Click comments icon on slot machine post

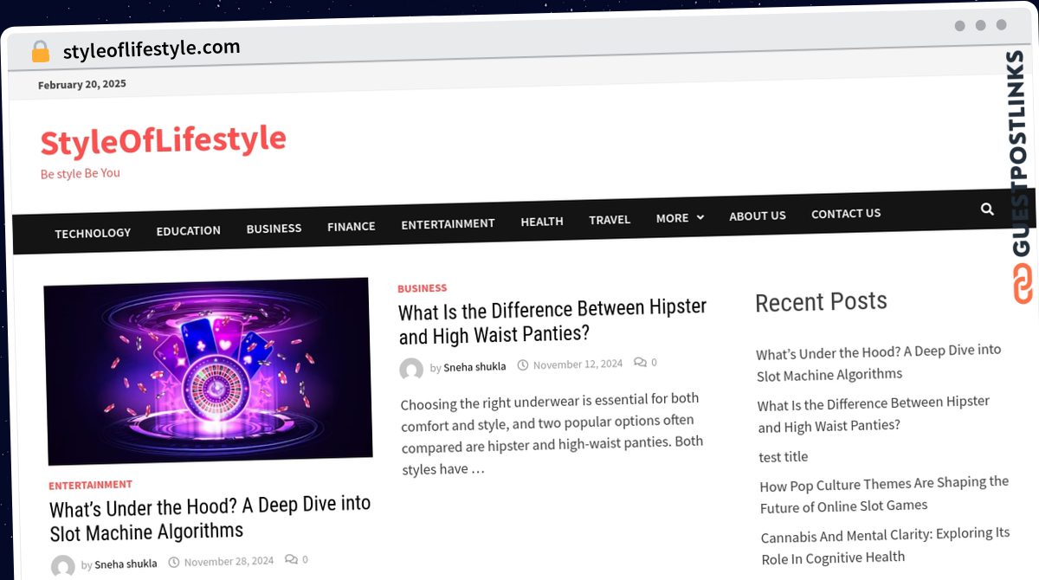(x=291, y=559)
